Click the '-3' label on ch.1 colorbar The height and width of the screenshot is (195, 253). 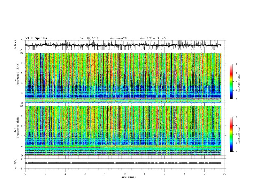coord(236,64)
